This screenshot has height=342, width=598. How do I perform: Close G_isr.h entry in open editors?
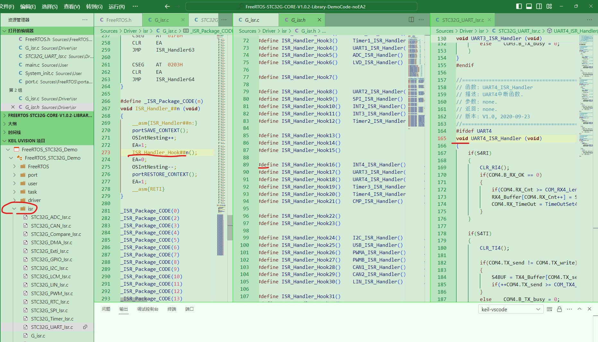point(13,107)
